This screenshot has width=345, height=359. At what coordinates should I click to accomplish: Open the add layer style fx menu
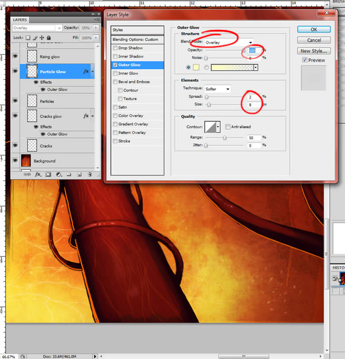(x=38, y=174)
